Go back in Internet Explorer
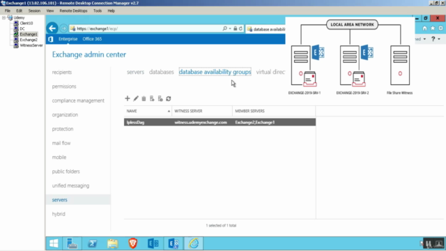The image size is (446, 251). click(52, 28)
